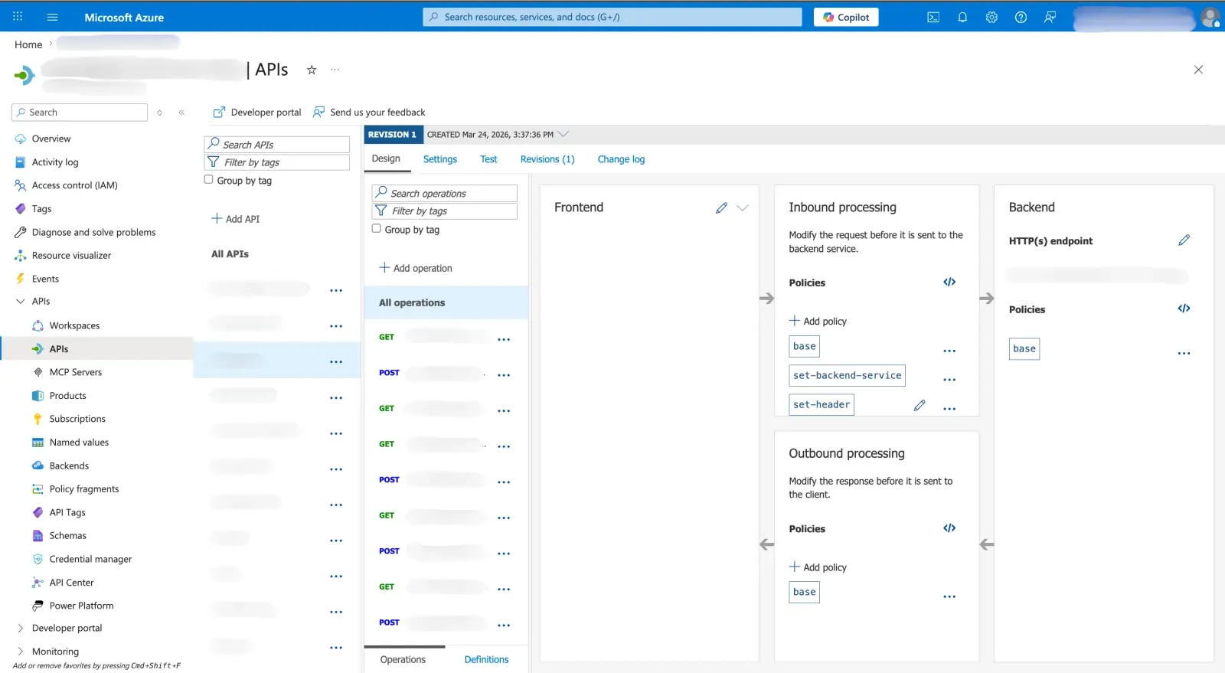1225x673 pixels.
Task: Open Named values in the sidebar
Action: tap(79, 443)
